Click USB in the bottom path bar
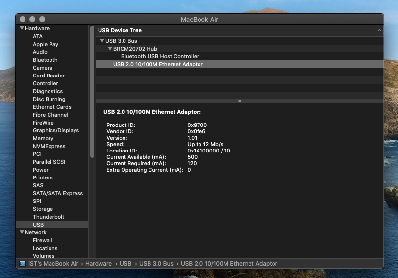This screenshot has height=278, width=398. point(125,264)
